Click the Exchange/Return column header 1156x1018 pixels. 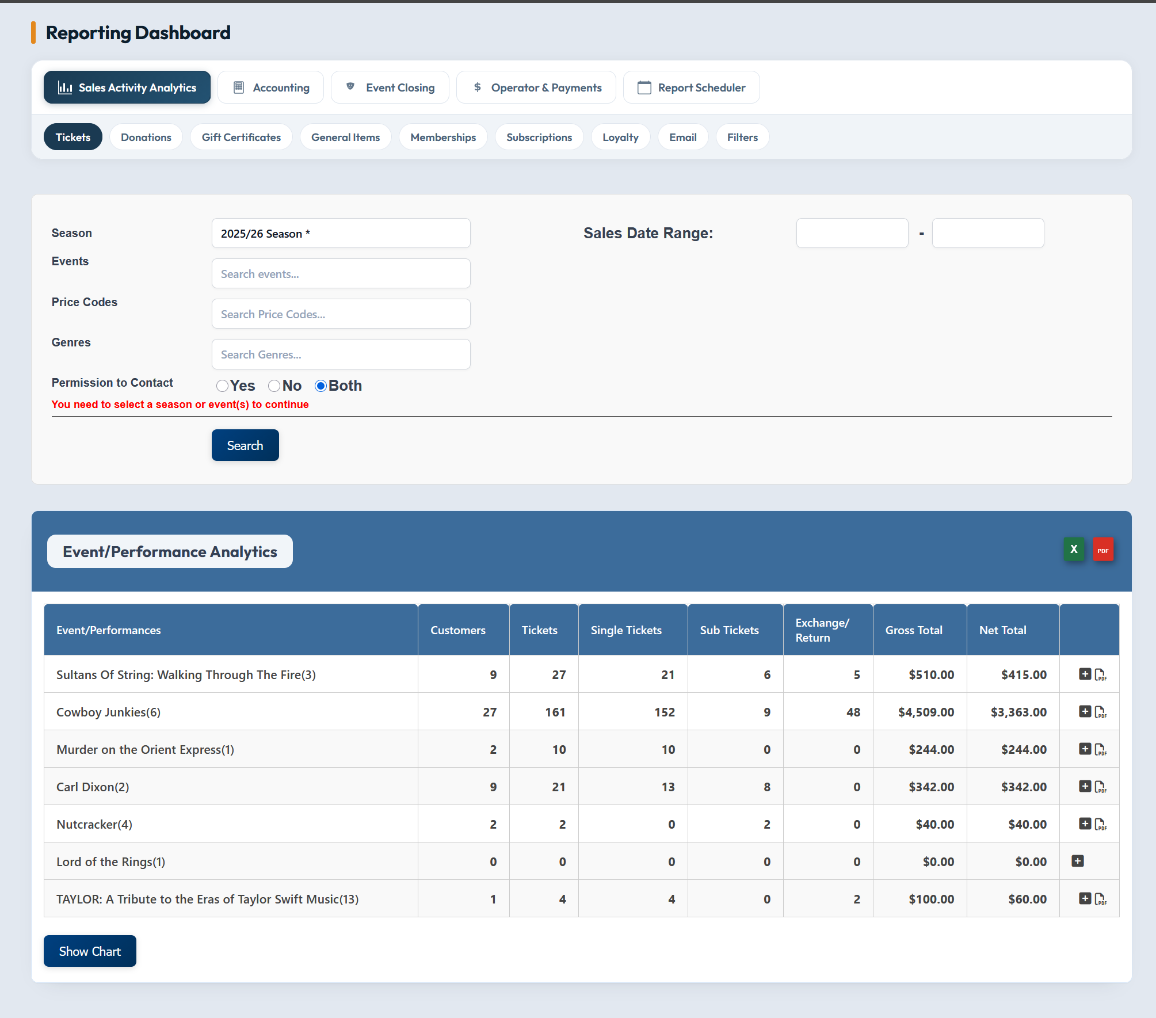point(828,630)
